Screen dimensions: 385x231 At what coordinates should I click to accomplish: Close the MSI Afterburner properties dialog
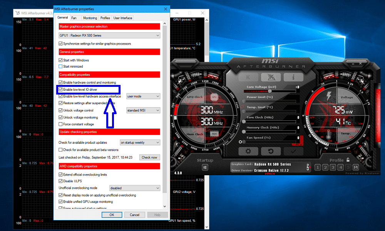pos(166,9)
